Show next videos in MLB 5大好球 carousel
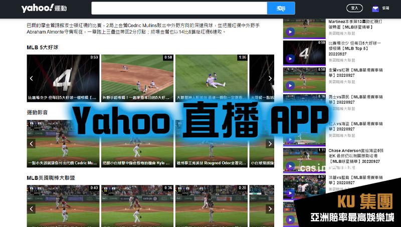This screenshot has height=227, width=401. coord(270,78)
